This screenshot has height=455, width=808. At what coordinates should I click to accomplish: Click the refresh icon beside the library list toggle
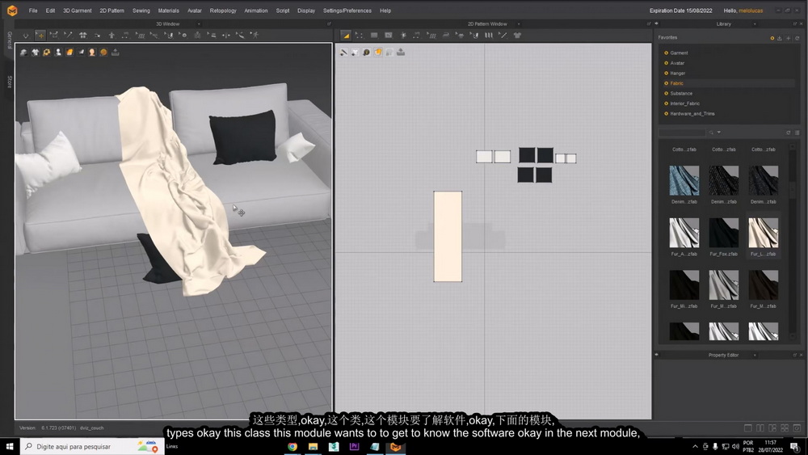tap(789, 133)
